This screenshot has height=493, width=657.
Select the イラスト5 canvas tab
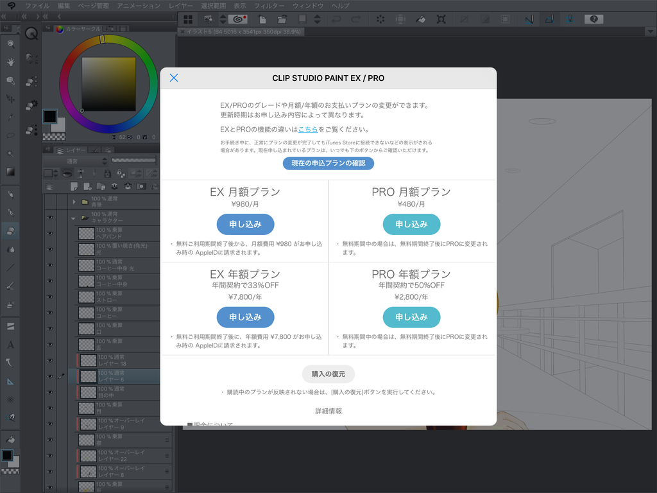(x=241, y=31)
